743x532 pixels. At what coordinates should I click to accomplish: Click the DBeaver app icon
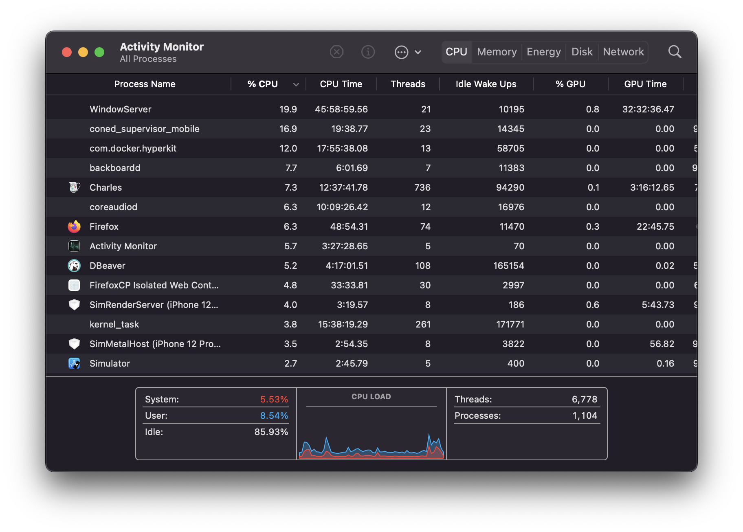coord(74,266)
